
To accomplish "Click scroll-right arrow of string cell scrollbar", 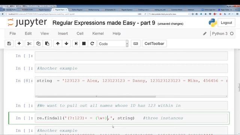I will [226, 96].
